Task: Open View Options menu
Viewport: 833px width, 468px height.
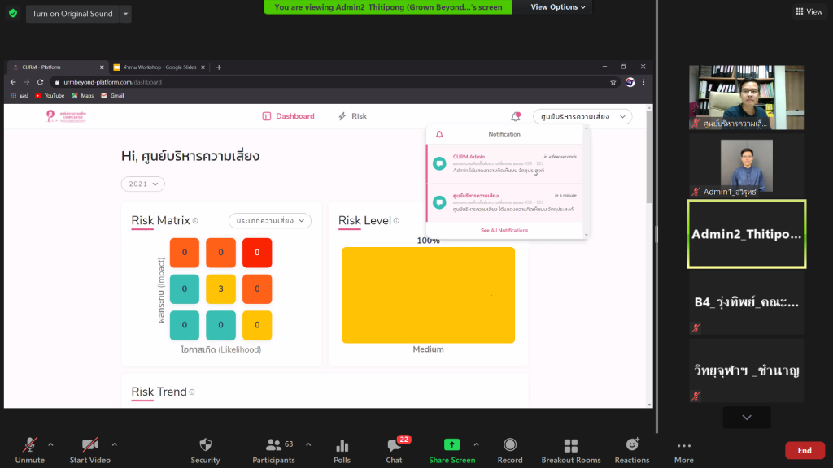Action: (x=558, y=6)
